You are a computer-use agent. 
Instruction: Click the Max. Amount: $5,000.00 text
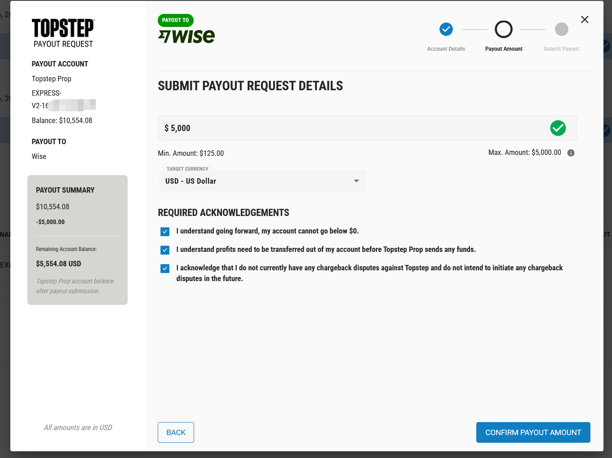click(525, 153)
